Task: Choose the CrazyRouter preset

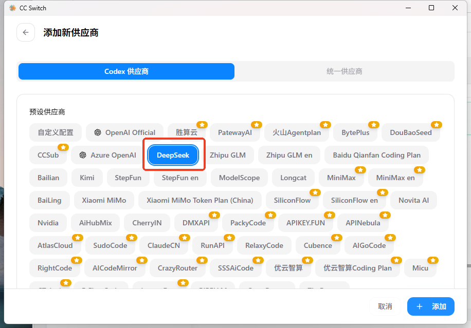Action: 177,268
